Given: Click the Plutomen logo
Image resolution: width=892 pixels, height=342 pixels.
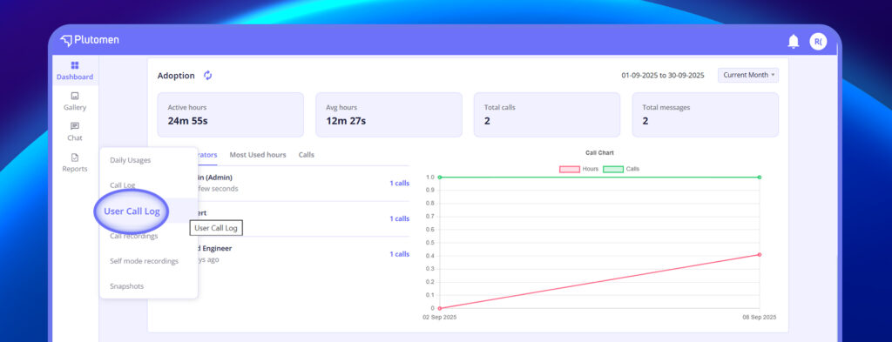Looking at the screenshot, I should (90, 40).
